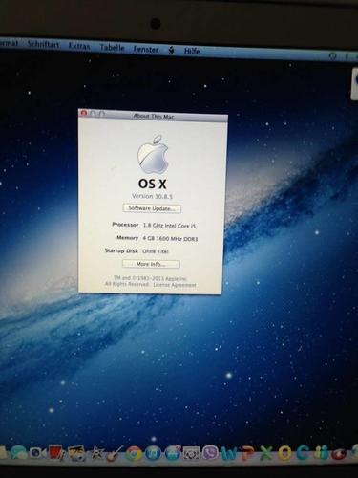Launch FaceTime from the dock
This screenshot has width=358, height=478.
[37, 452]
